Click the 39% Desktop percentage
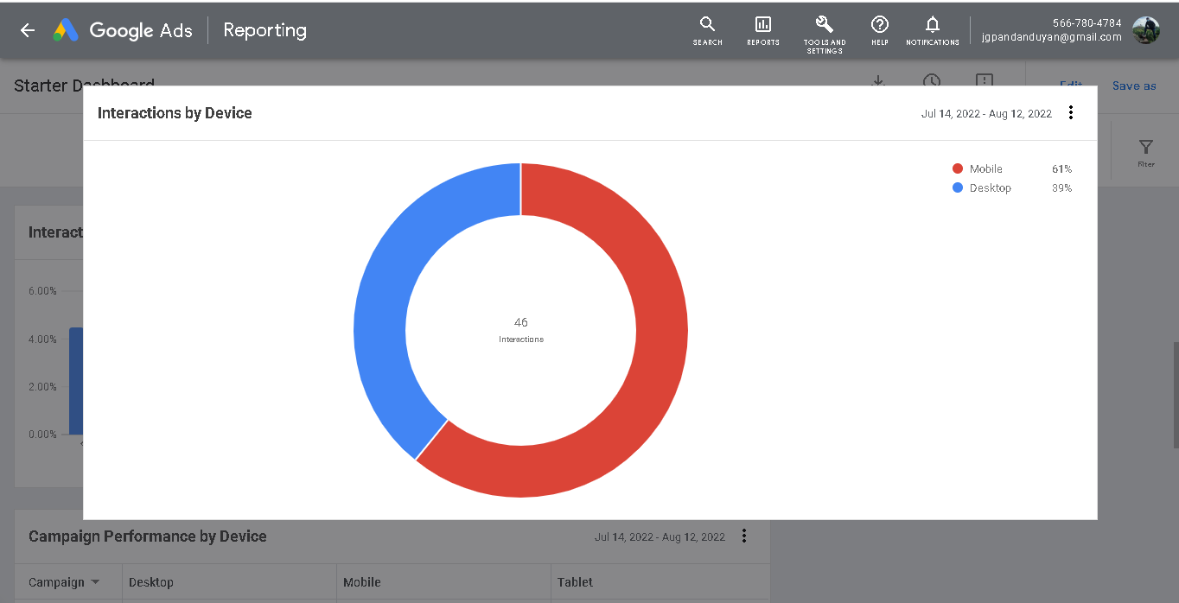The width and height of the screenshot is (1179, 603). click(1061, 187)
